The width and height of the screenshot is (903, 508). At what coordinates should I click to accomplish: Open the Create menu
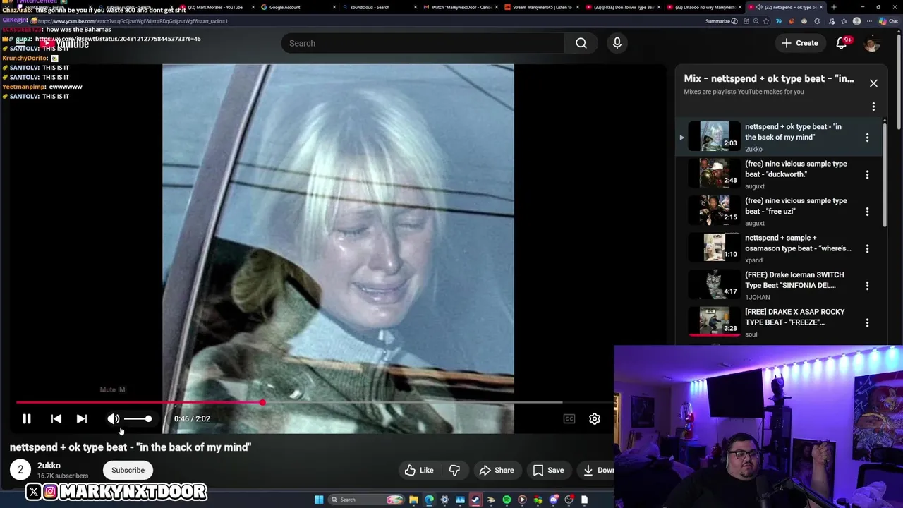pyautogui.click(x=799, y=43)
